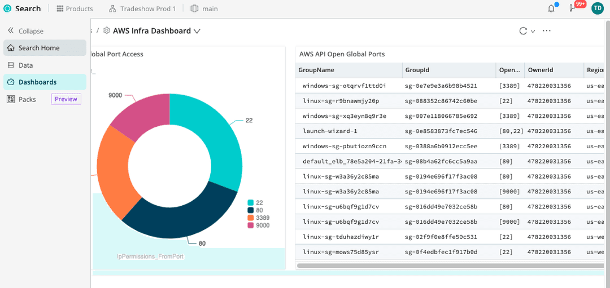Click the dashboard refresh icon
610x288 pixels.
523,31
